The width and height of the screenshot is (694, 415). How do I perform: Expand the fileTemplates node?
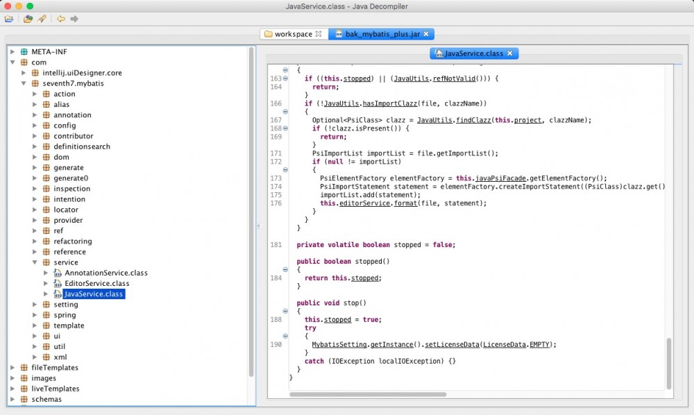click(12, 368)
